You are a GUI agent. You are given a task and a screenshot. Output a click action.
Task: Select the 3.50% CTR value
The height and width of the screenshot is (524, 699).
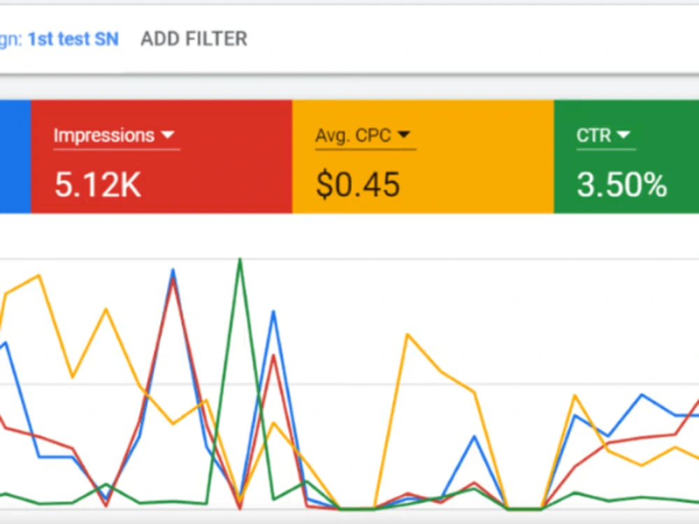[622, 184]
